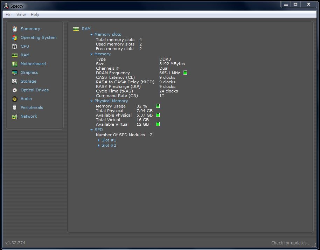This screenshot has width=320, height=250.
Task: Click the green indicator next to DRAM Frequency
Action: [185, 72]
